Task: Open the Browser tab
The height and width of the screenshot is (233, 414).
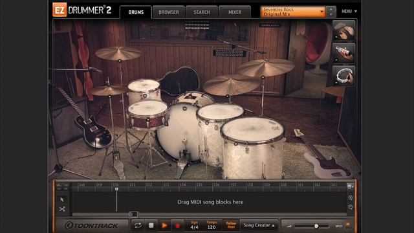Action: [169, 12]
